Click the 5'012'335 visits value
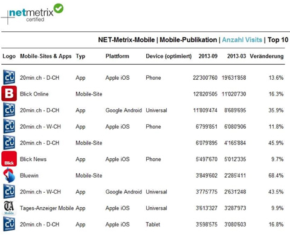 click(235, 159)
